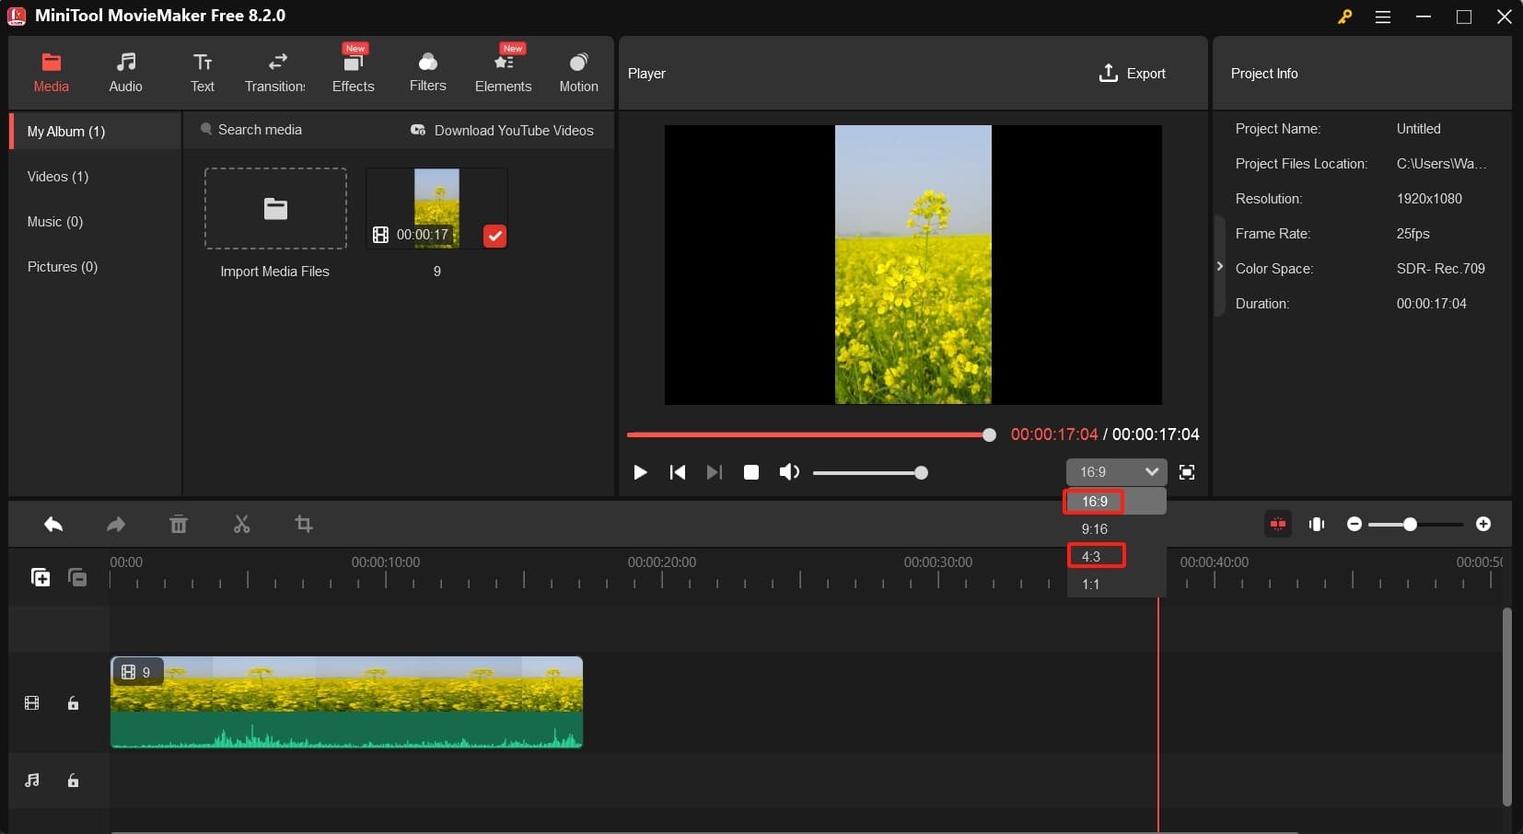The width and height of the screenshot is (1523, 834).
Task: Click the video track film icon
Action: point(32,703)
